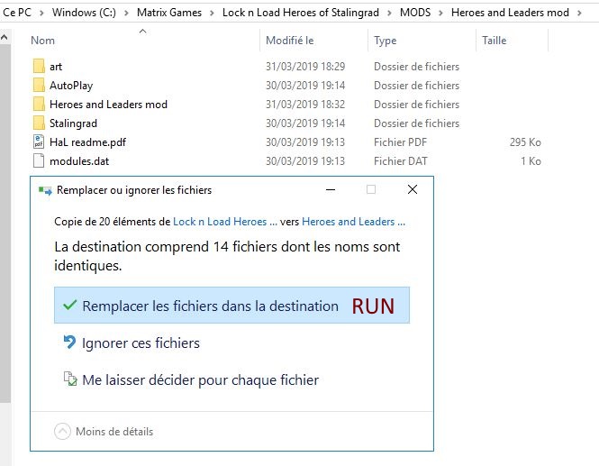Go to Windows (C:) in breadcrumb

tap(84, 13)
